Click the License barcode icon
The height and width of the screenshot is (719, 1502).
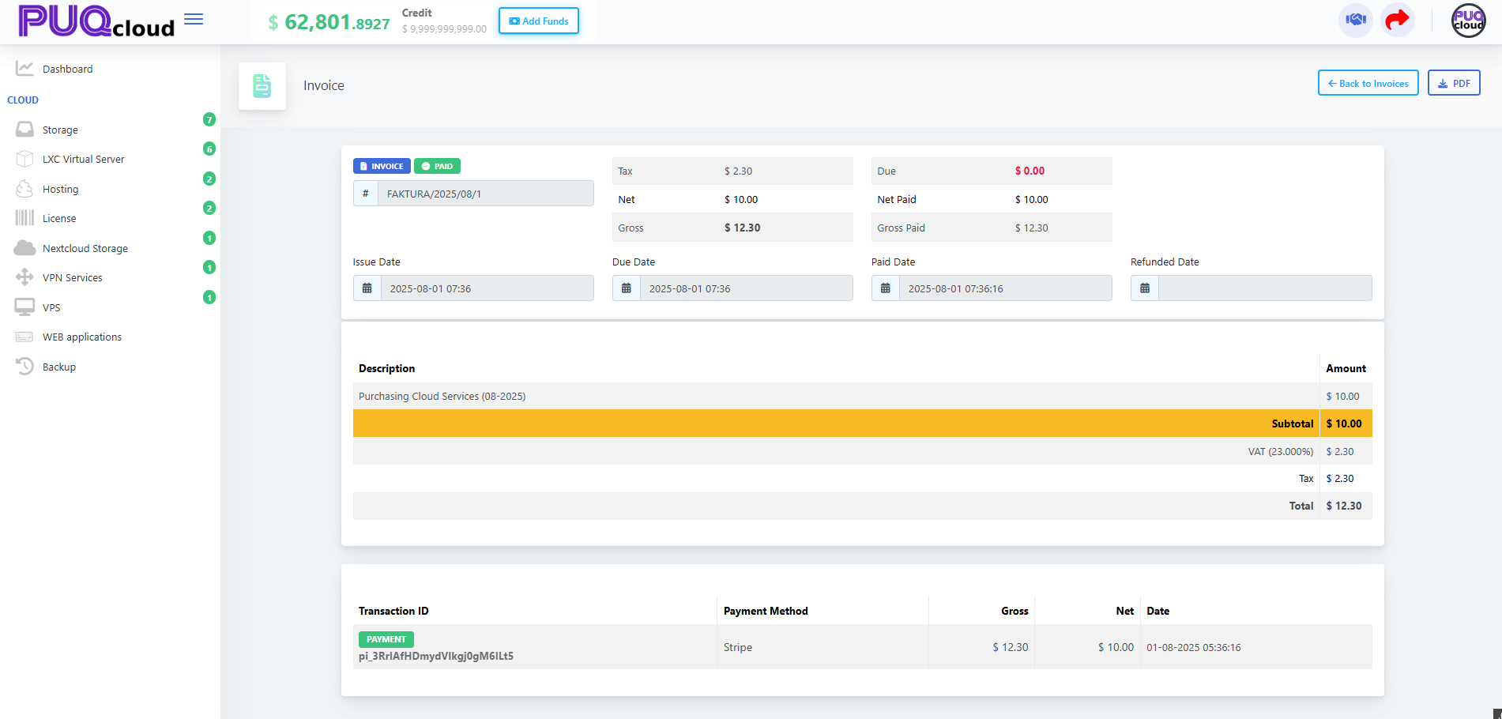pos(24,217)
